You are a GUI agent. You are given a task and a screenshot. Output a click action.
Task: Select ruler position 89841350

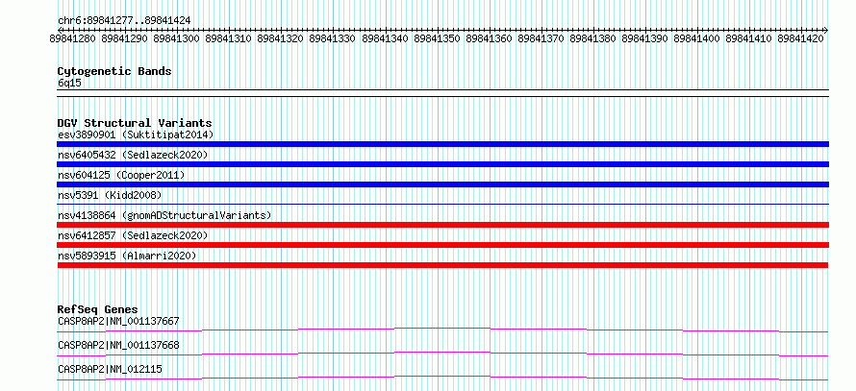click(437, 38)
